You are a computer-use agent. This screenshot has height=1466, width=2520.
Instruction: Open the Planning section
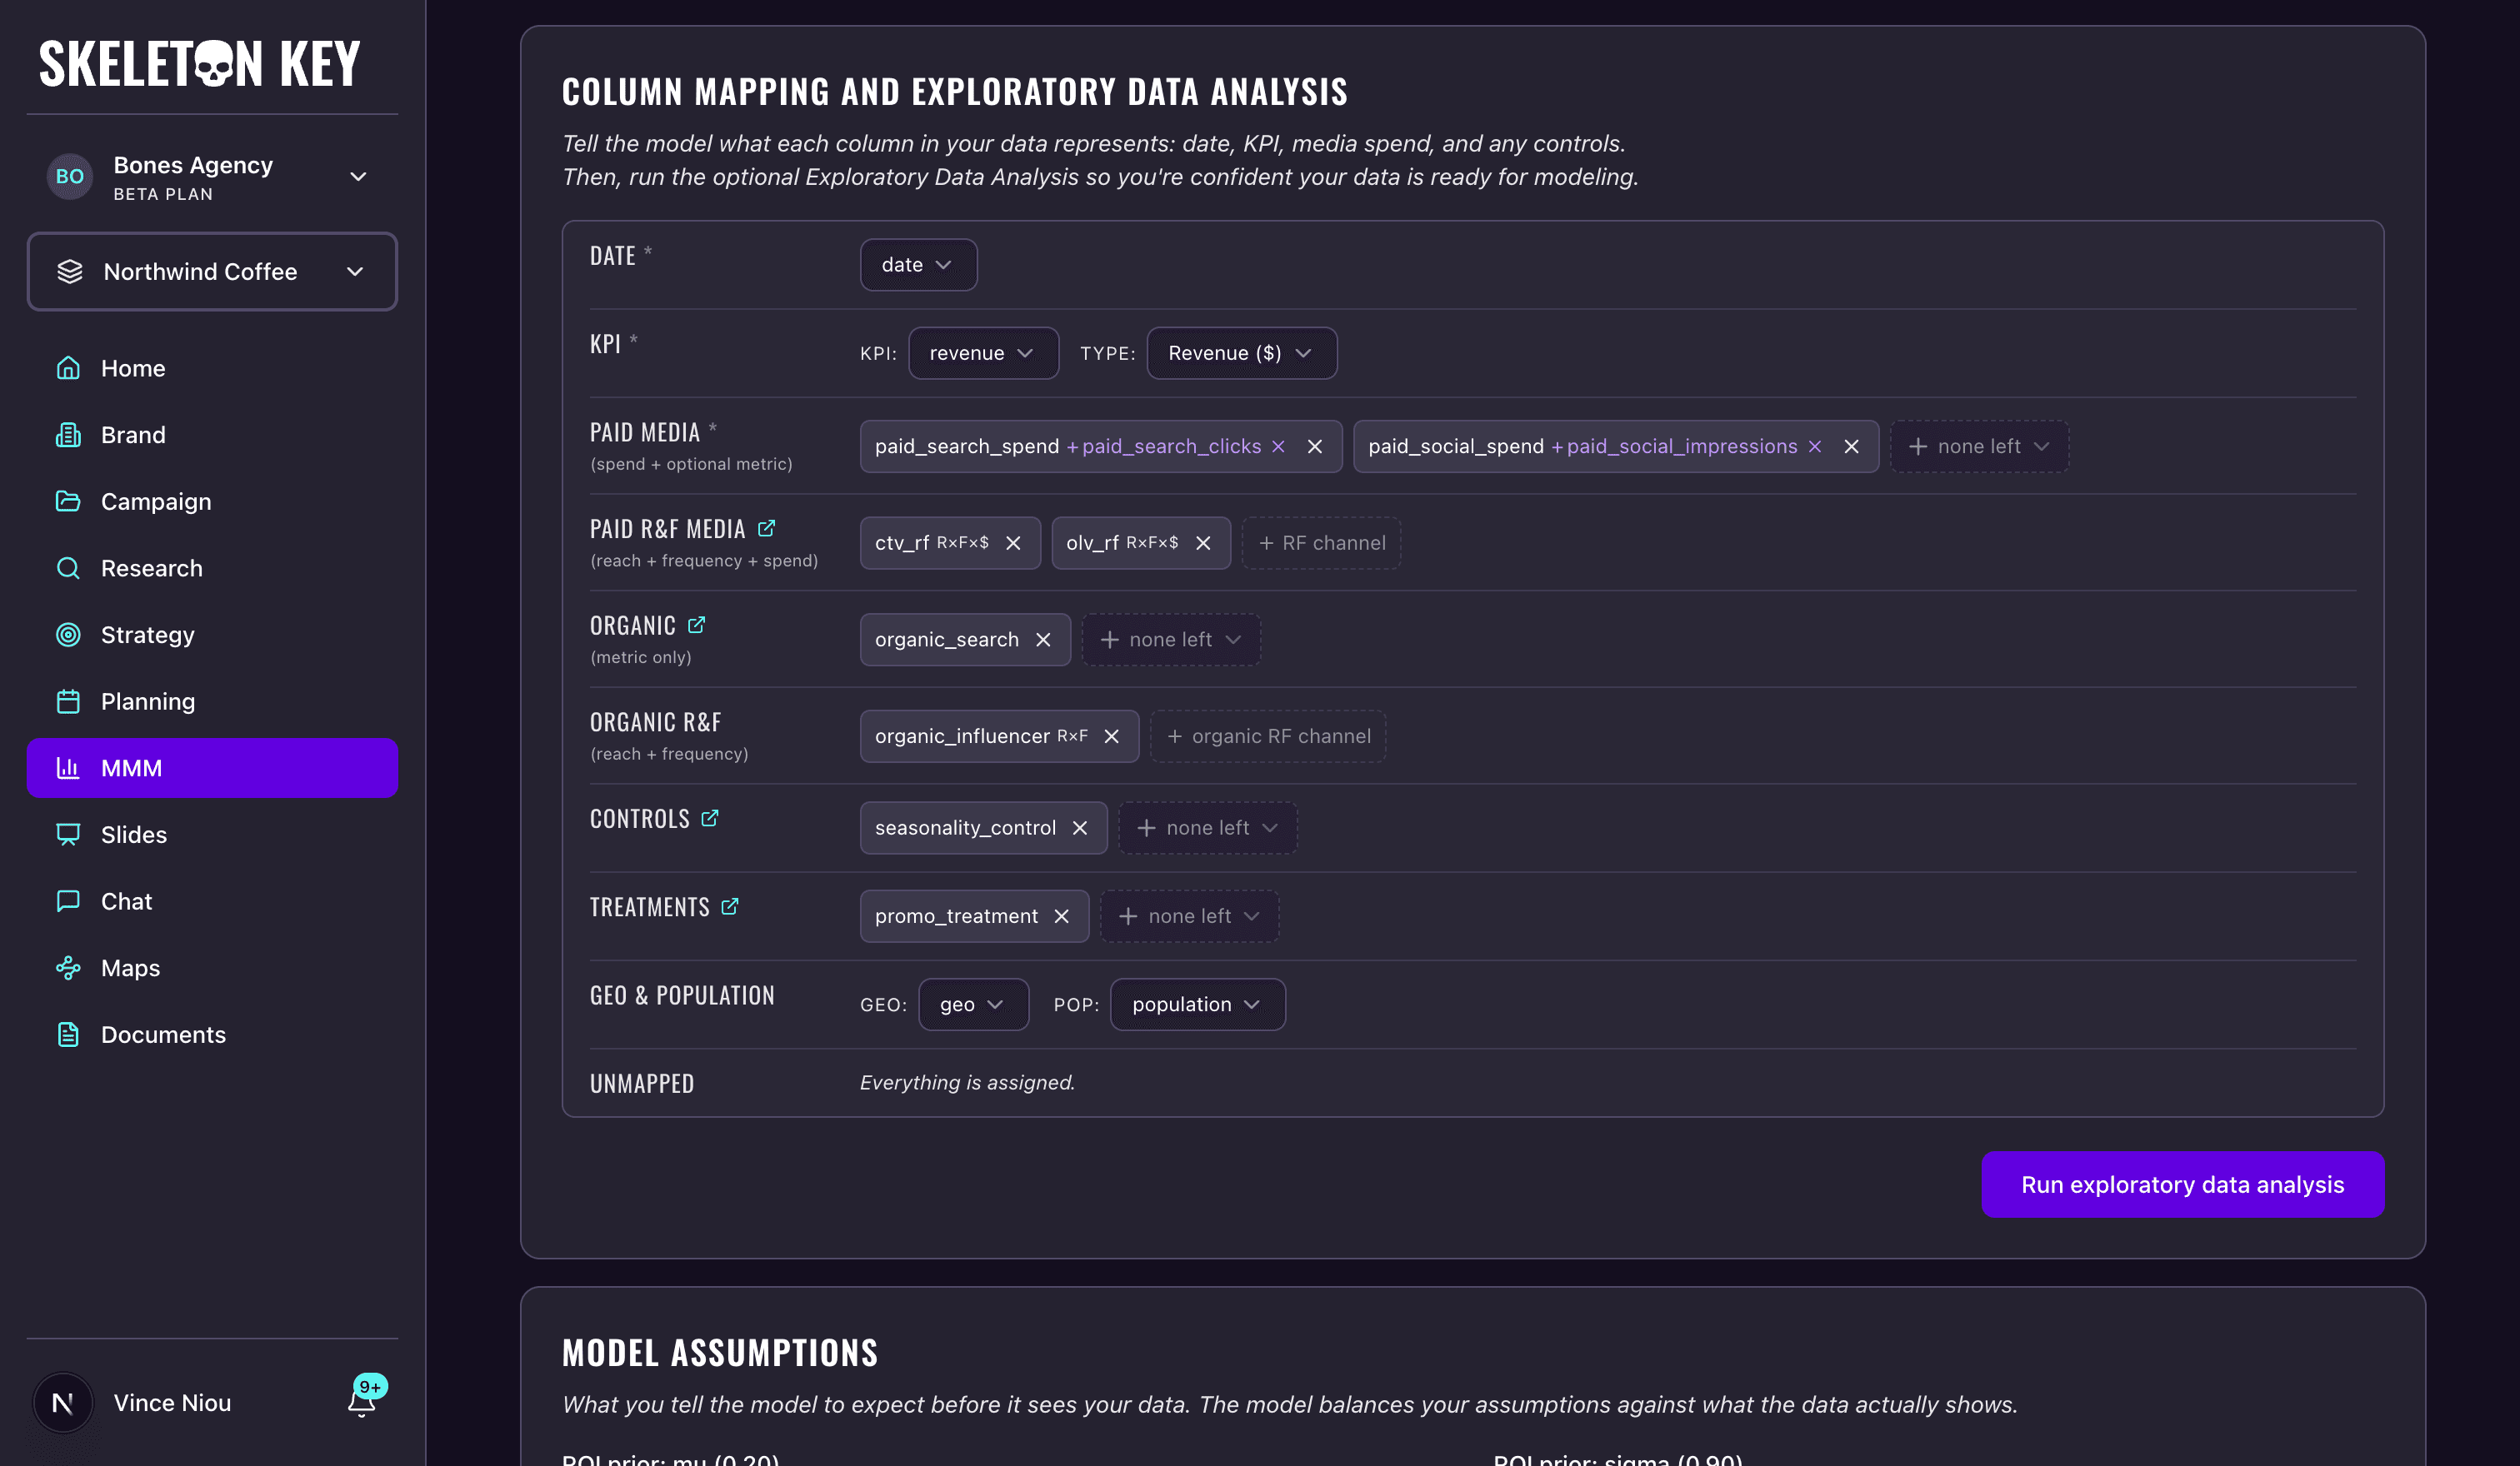click(212, 701)
